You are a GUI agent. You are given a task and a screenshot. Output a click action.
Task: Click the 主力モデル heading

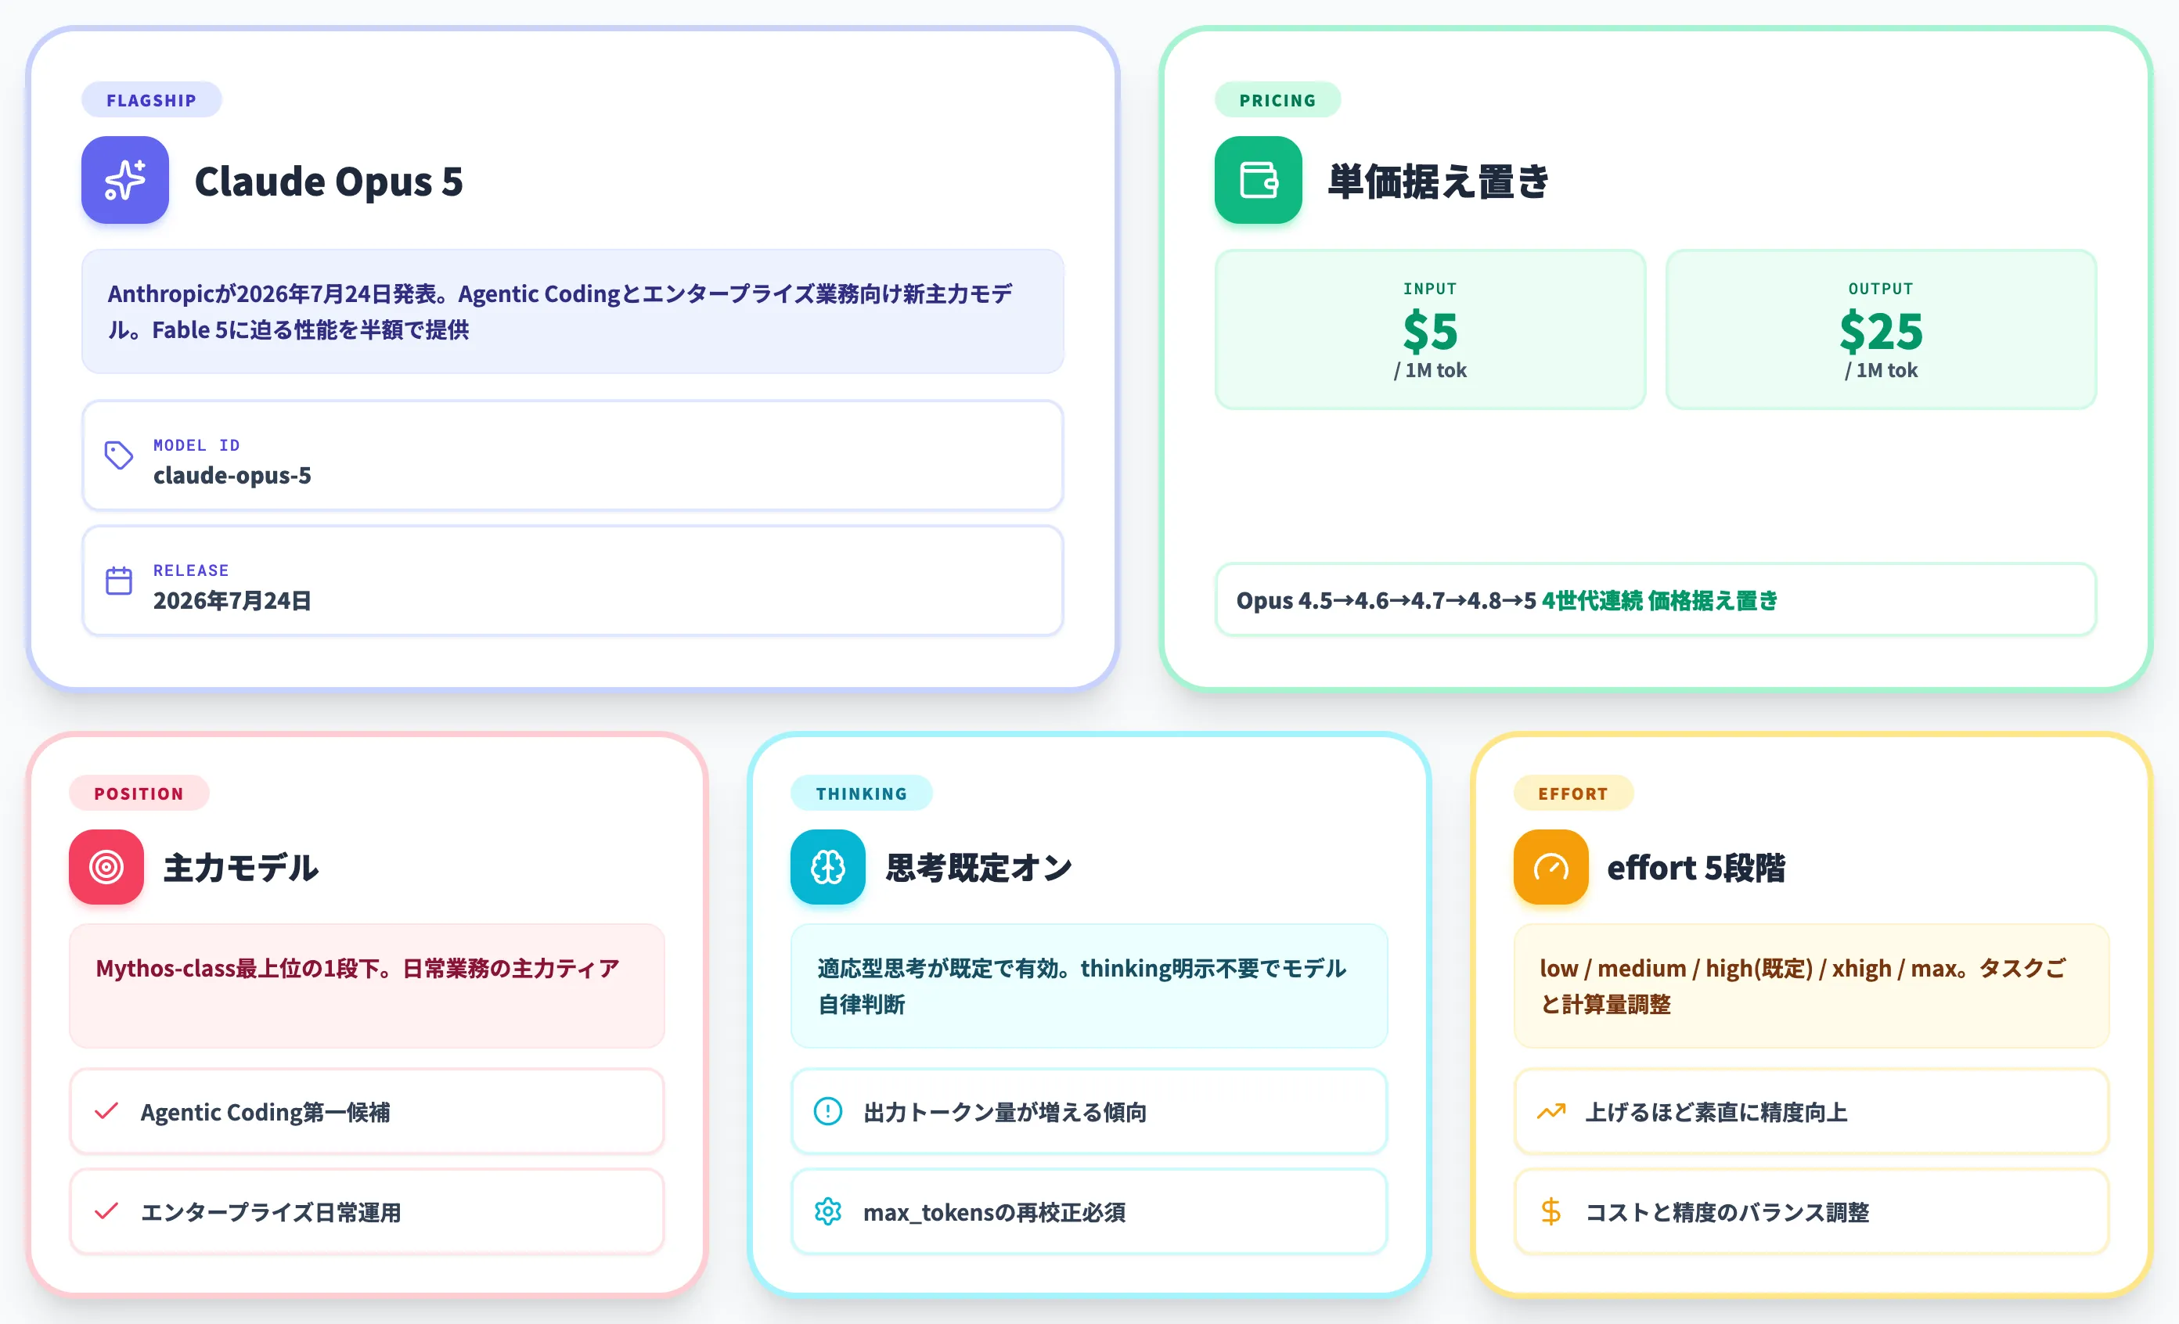(x=240, y=867)
